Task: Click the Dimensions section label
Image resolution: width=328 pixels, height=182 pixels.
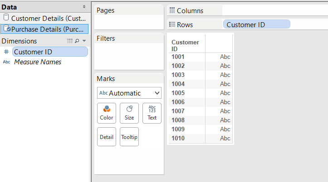Action: click(x=19, y=41)
